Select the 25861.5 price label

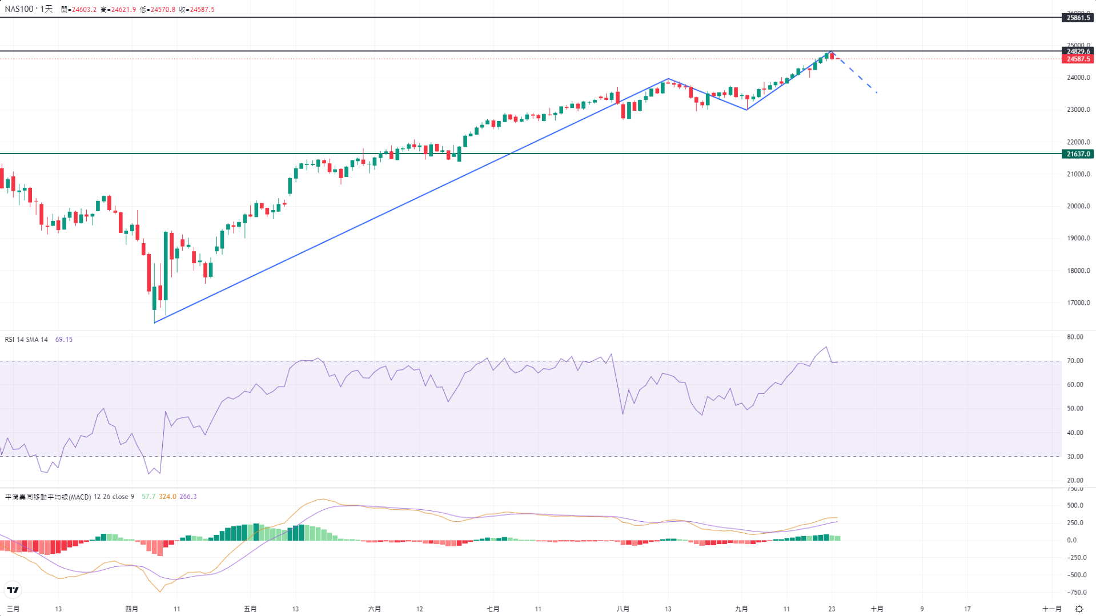coord(1078,18)
